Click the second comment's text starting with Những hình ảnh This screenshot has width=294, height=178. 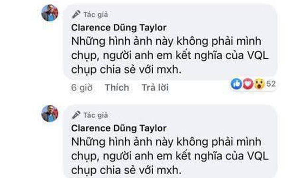click(170, 156)
